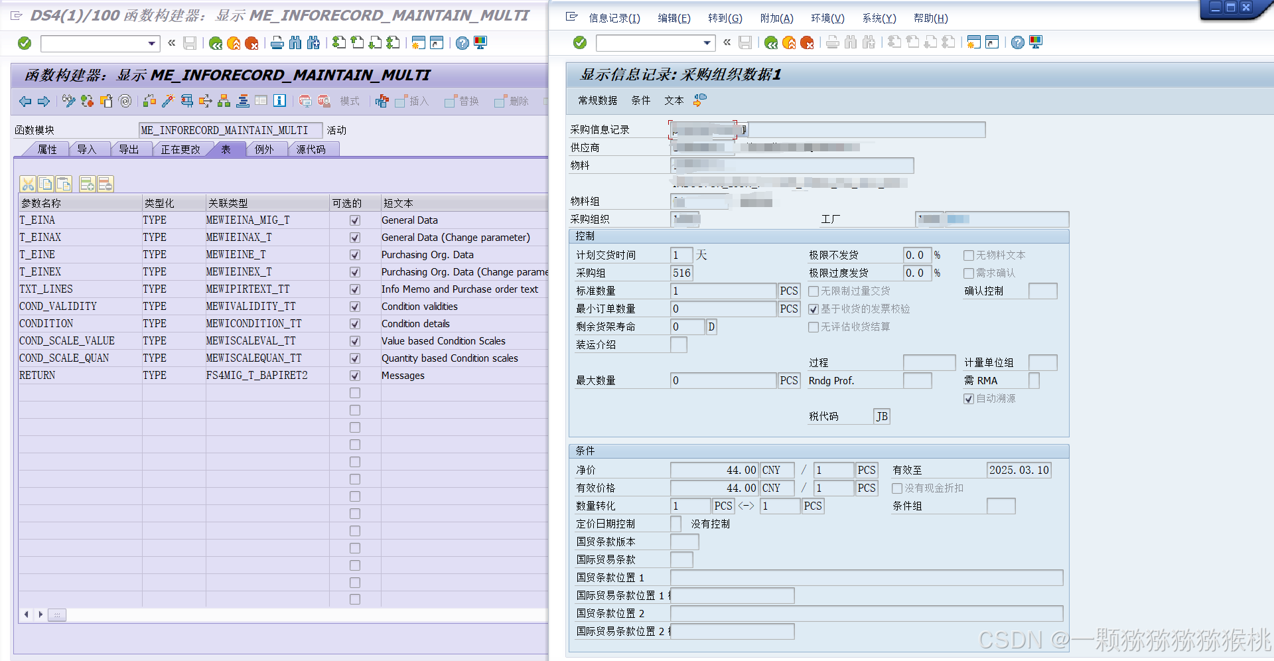Click Copy icon above parameter table
The height and width of the screenshot is (661, 1274).
click(x=46, y=184)
